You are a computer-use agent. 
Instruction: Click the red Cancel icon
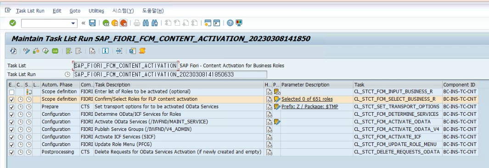pos(124,23)
